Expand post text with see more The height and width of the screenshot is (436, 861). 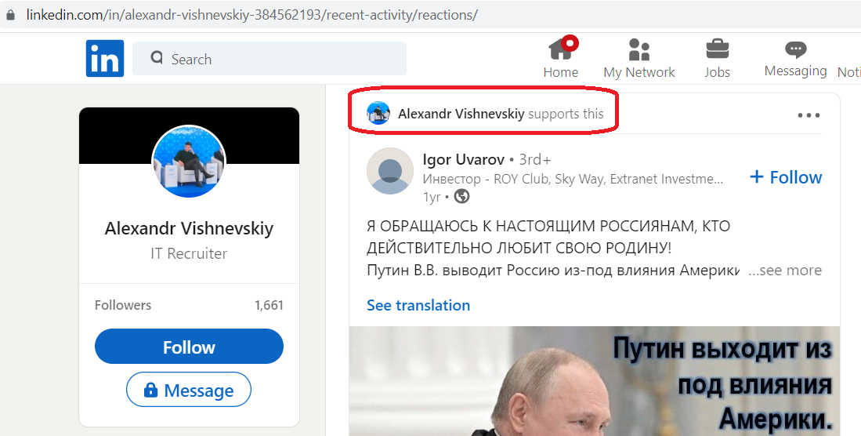click(785, 270)
